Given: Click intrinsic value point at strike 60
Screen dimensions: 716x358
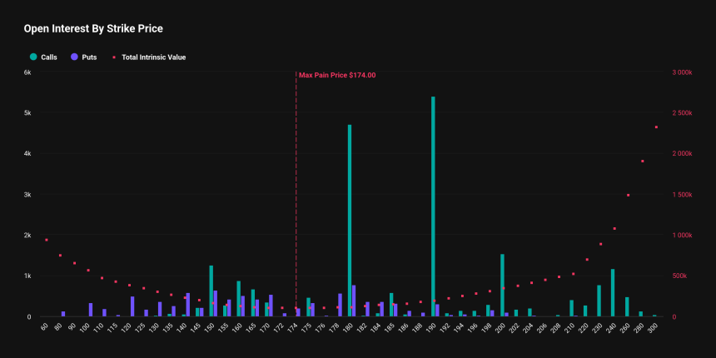Looking at the screenshot, I should coord(47,240).
